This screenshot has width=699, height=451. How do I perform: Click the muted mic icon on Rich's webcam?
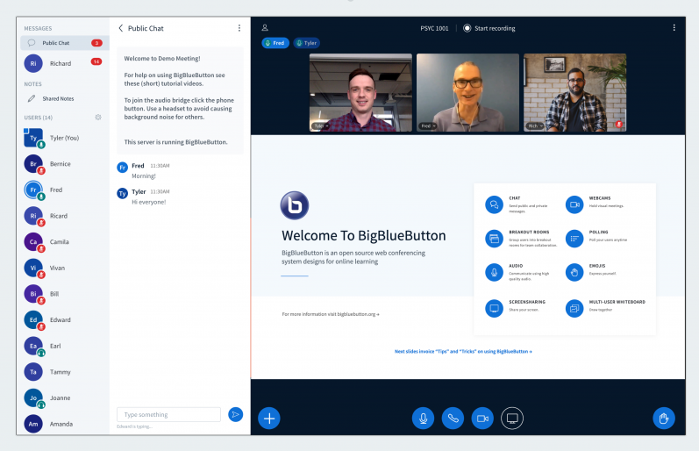[x=619, y=124]
